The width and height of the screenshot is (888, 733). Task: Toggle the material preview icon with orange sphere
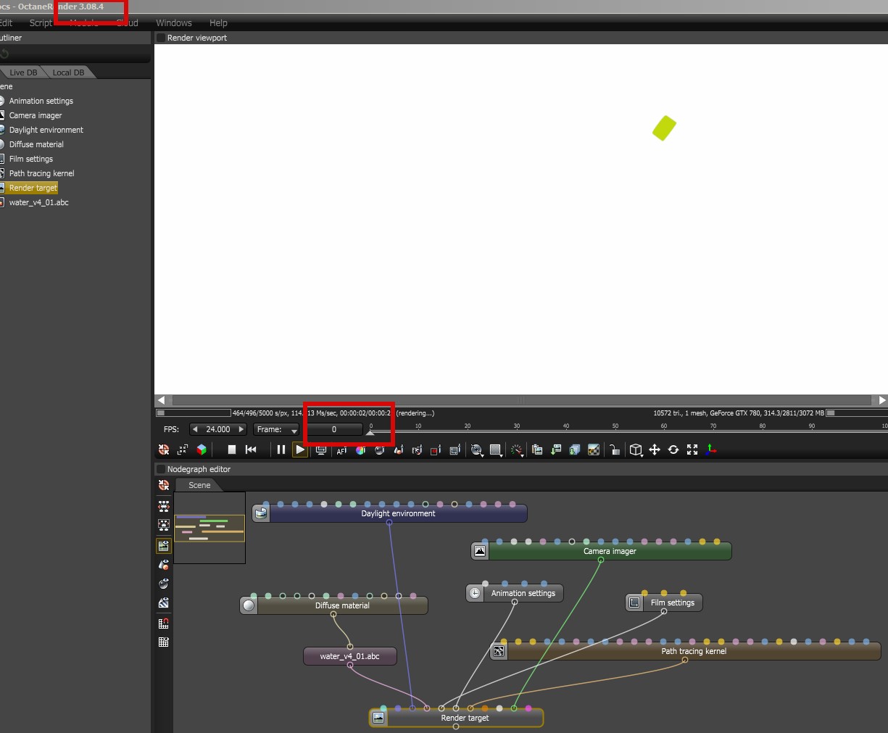[164, 565]
